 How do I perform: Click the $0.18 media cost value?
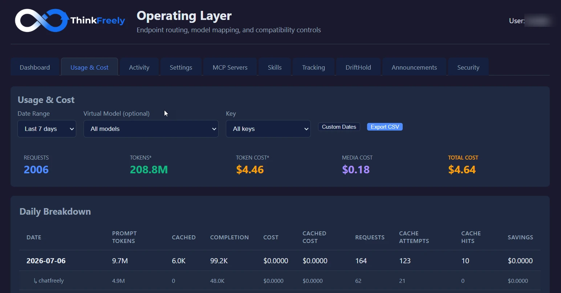356,169
